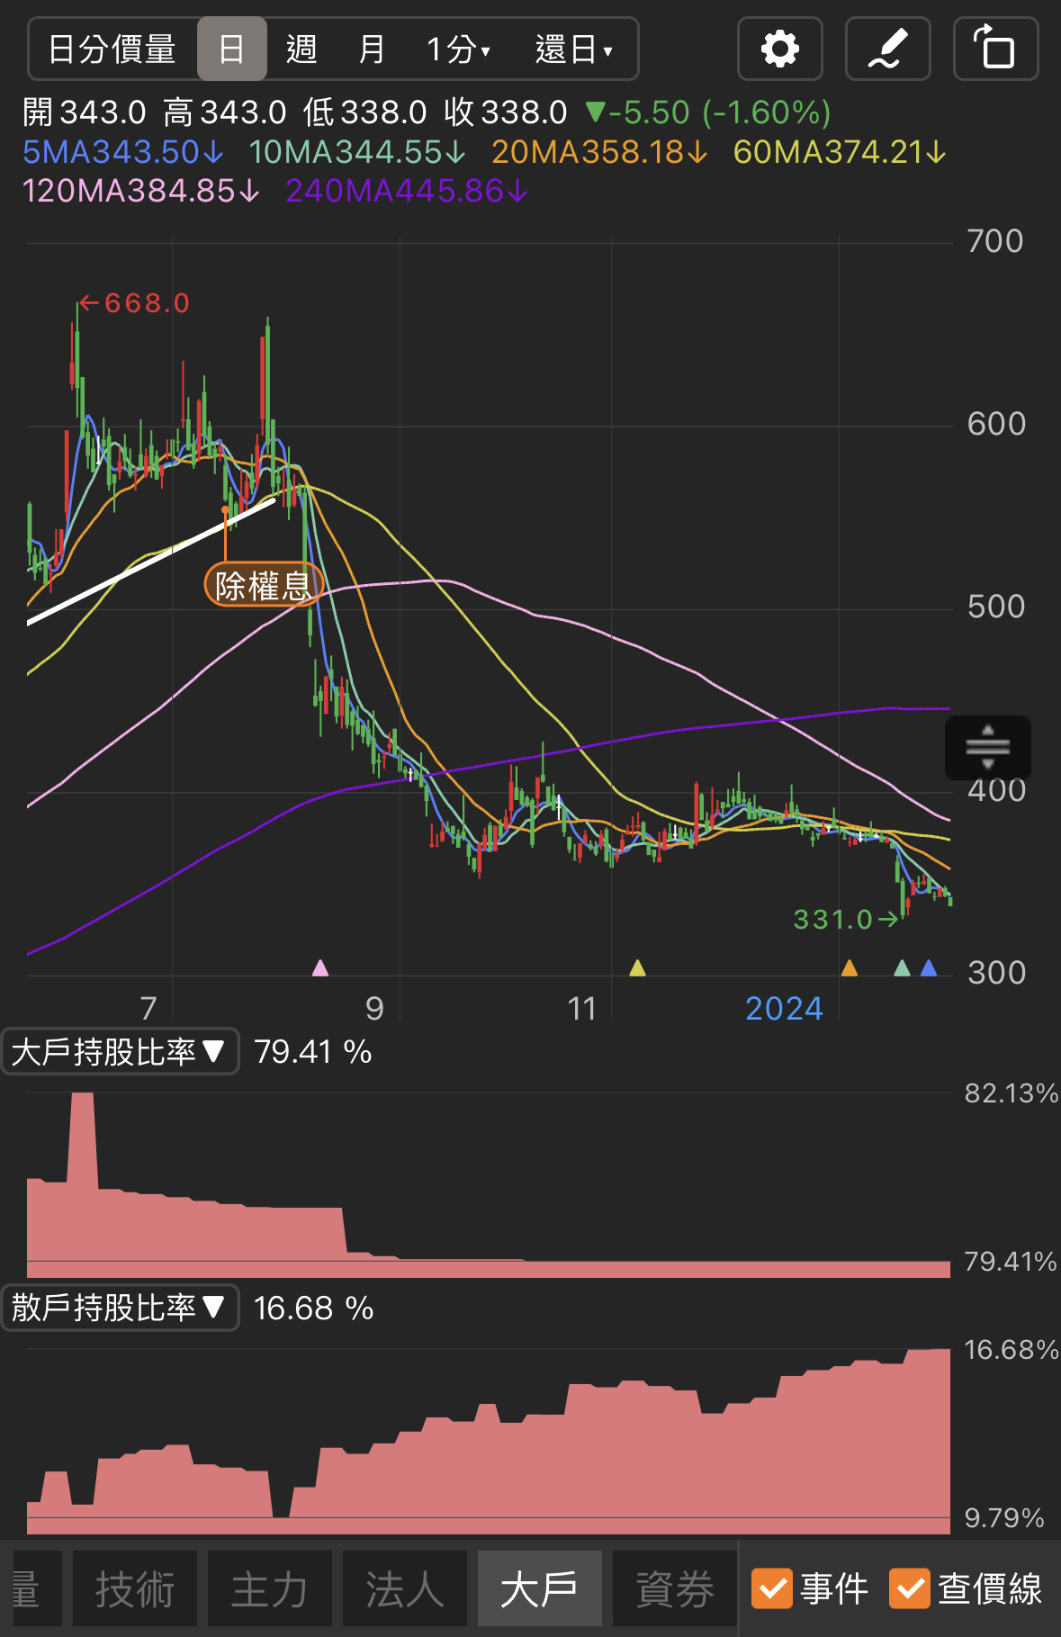Open the 1分 minute interval dropdown

click(459, 49)
